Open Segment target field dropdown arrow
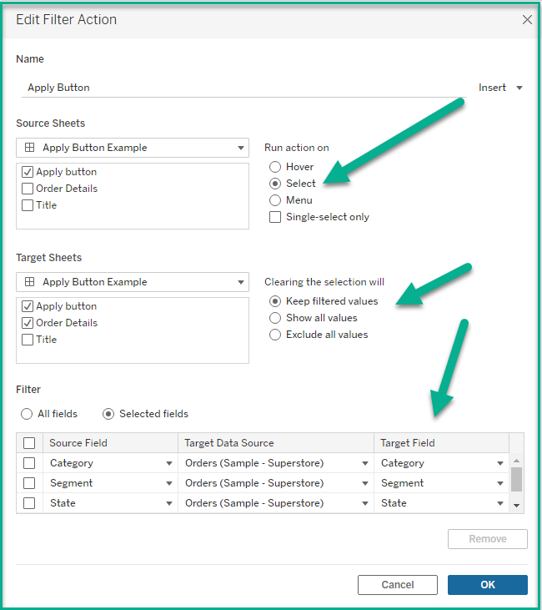The image size is (542, 610). 500,483
